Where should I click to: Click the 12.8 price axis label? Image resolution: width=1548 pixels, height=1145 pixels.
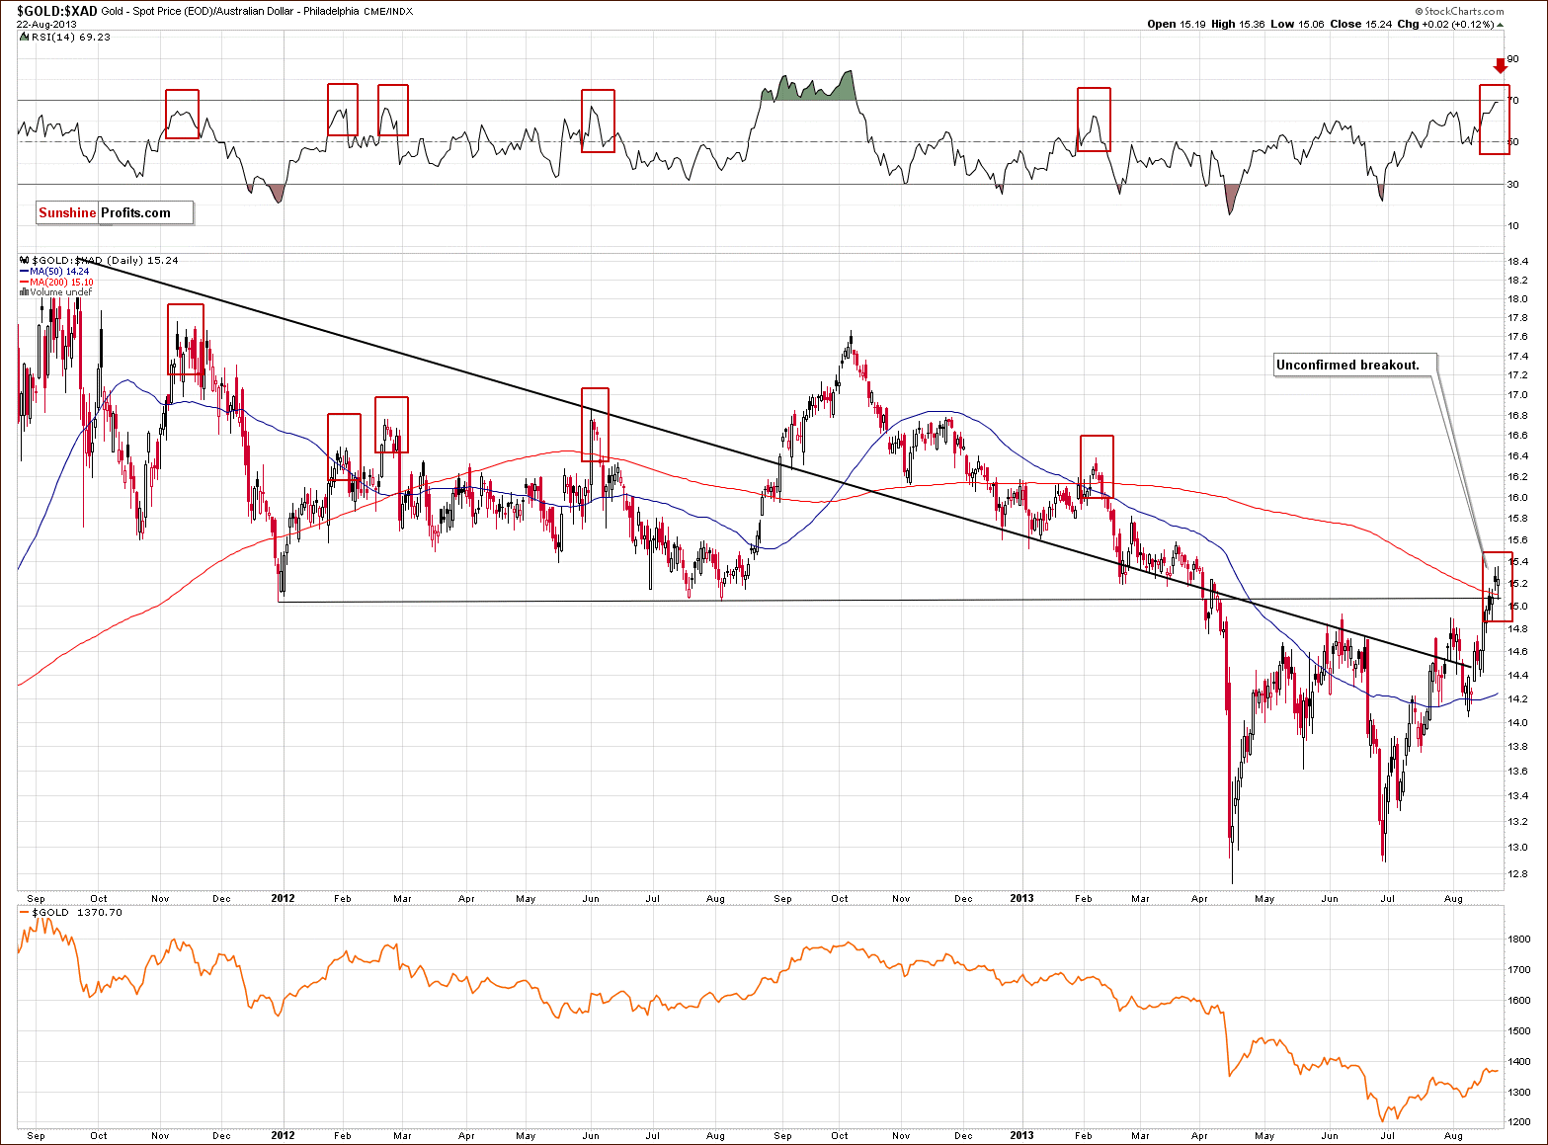1518,873
